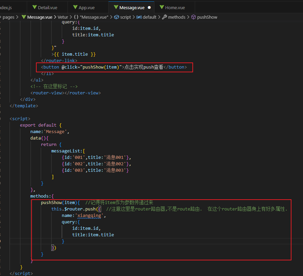Click the wrench icon before methods
Viewport: 303px width, 276px height.
click(x=165, y=17)
